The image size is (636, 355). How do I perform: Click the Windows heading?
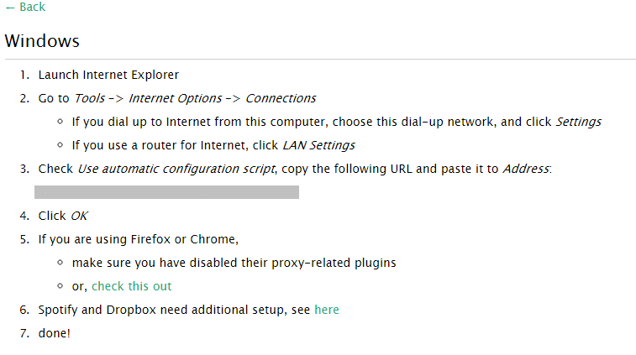click(42, 41)
